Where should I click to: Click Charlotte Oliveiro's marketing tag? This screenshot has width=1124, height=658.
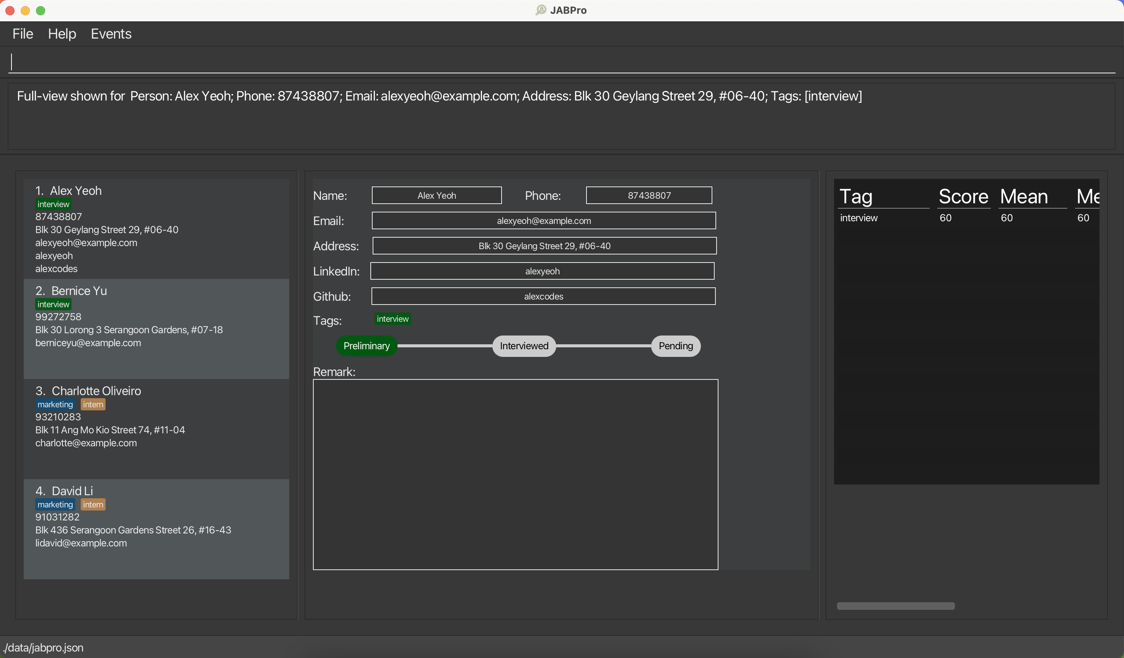pos(55,405)
